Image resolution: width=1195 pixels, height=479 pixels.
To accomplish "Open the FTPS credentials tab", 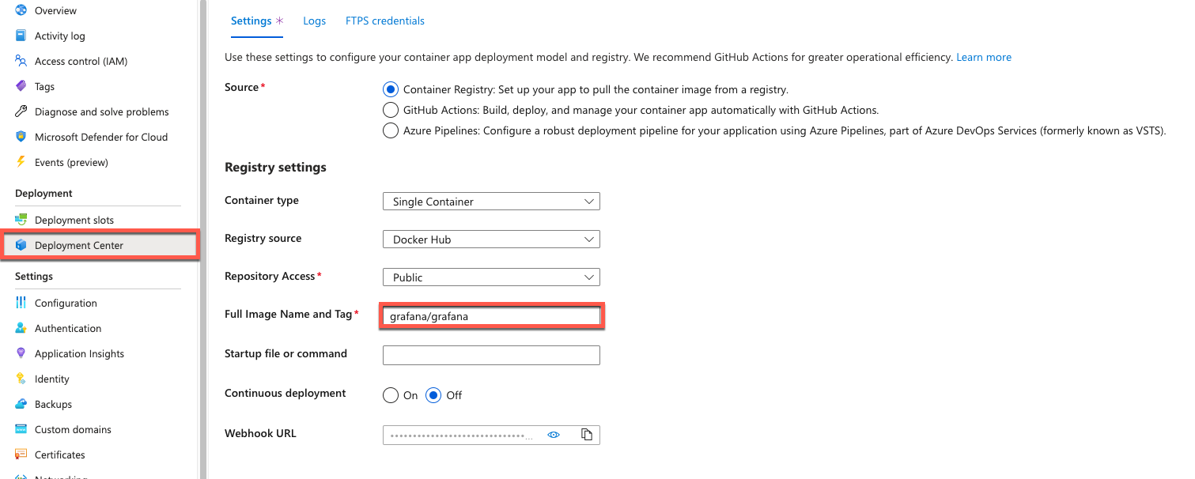I will (x=385, y=21).
